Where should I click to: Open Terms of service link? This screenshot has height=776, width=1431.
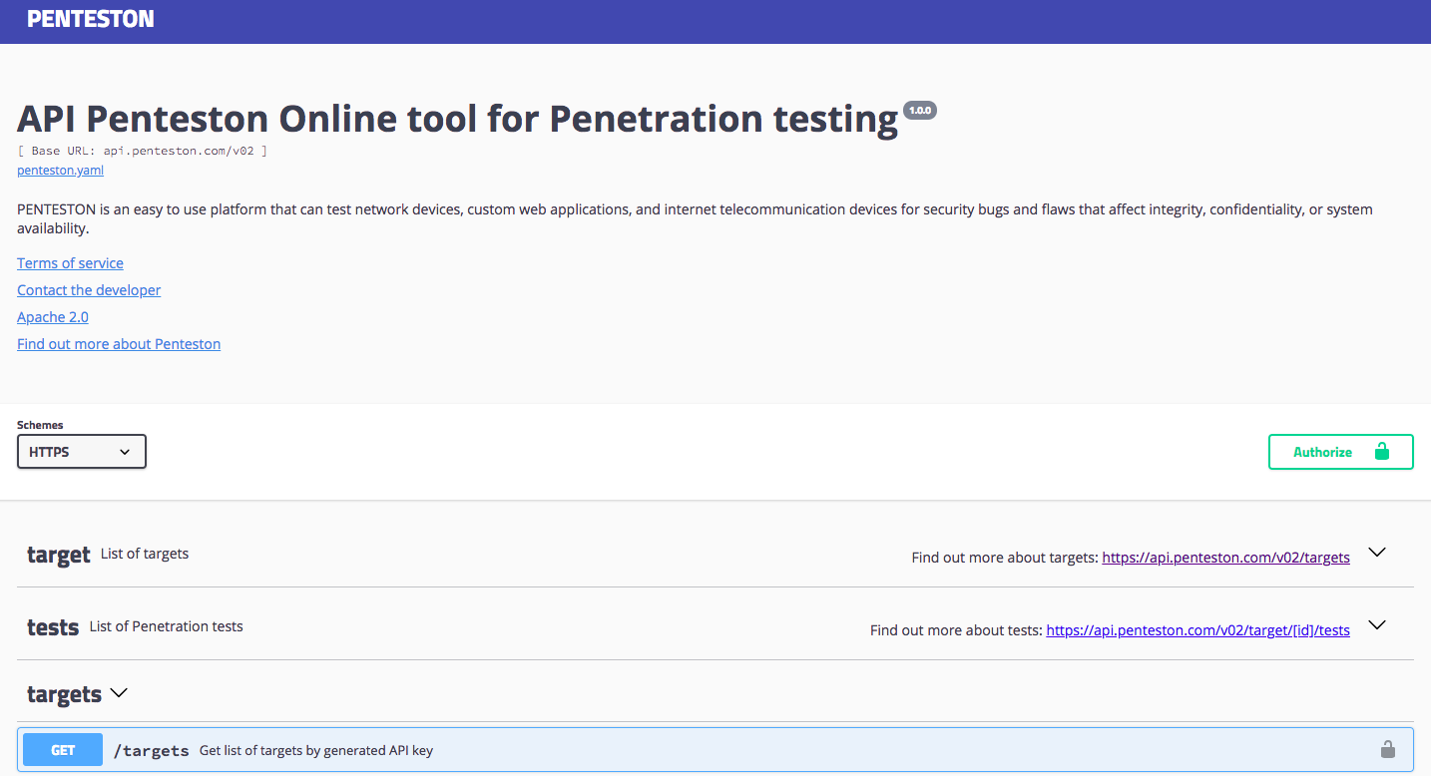tap(70, 263)
